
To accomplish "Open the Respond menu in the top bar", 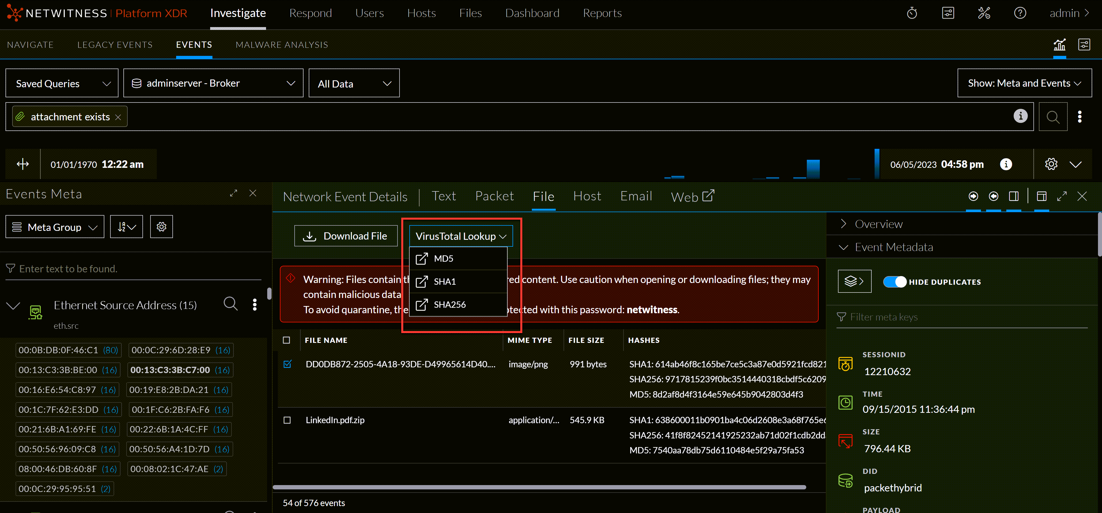I will (310, 13).
